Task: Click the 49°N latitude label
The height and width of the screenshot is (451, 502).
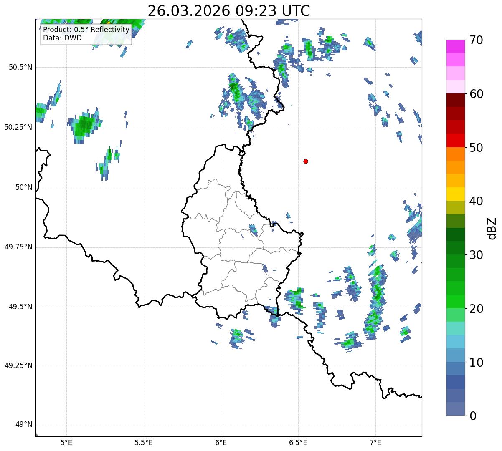Action: 23,425
